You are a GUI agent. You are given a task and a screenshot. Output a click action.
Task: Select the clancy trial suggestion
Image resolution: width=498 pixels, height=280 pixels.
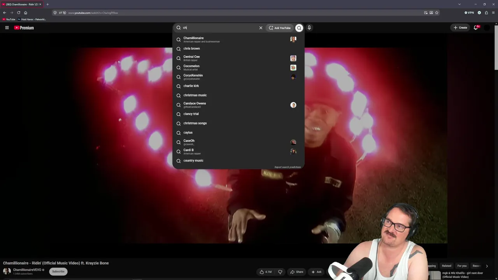tap(238, 114)
